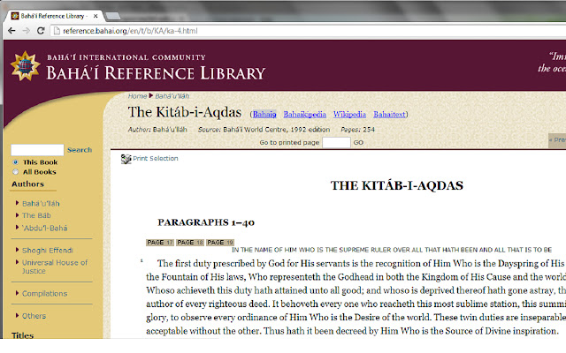This screenshot has width=566, height=353.
Task: Click the GO button
Action: (358, 143)
